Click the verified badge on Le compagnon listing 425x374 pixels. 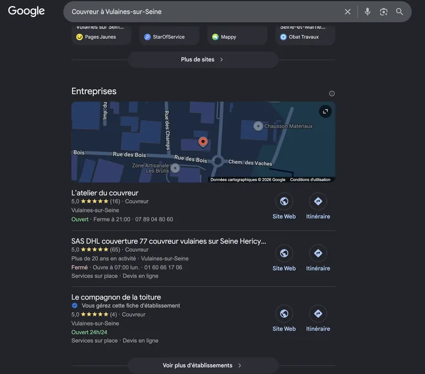coord(74,306)
